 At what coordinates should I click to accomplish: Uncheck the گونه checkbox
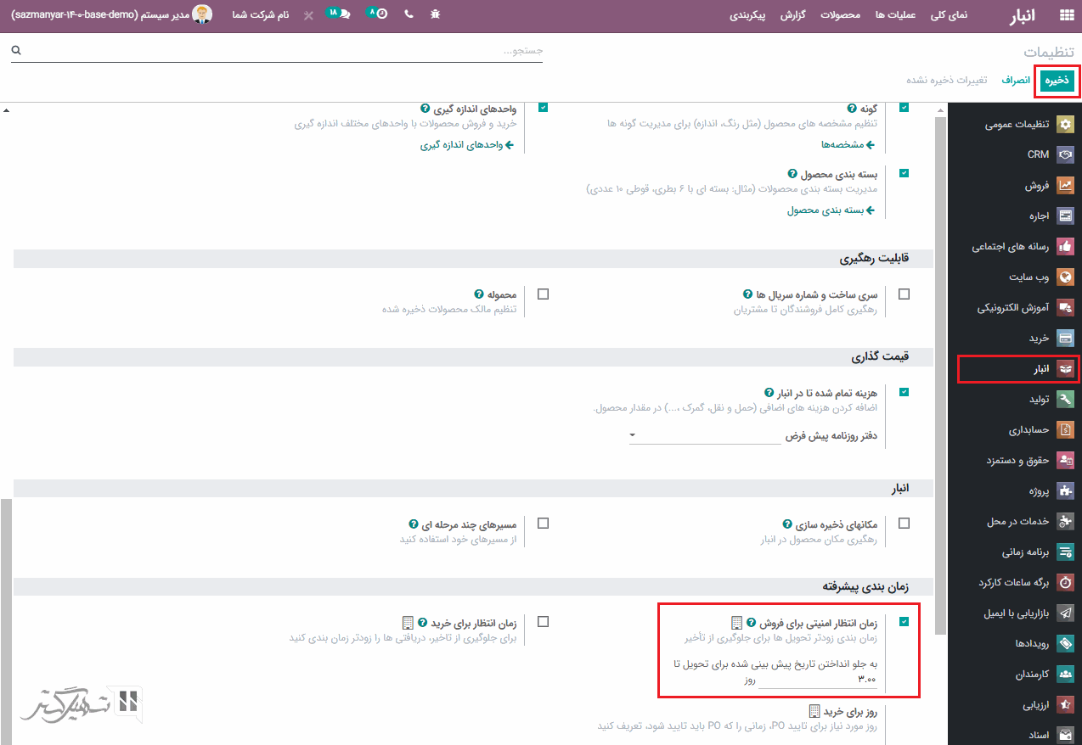pos(904,108)
